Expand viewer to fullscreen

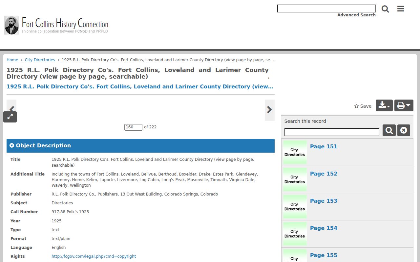pos(10,117)
